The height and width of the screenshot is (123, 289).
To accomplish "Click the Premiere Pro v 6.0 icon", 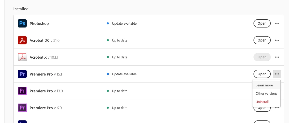I will pos(22,108).
